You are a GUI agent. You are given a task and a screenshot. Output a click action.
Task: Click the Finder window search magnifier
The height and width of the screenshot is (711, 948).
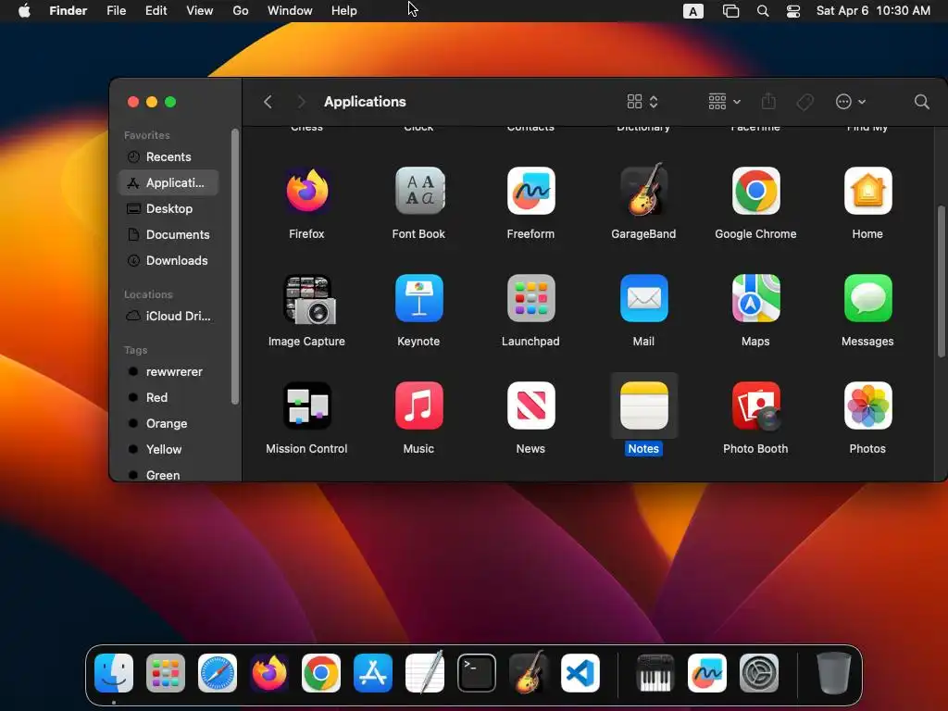pos(921,102)
